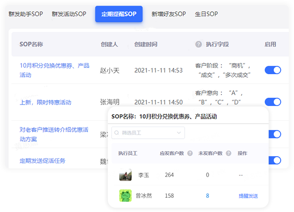Switch to 群发助手SOP tab
Viewport: 294px width, 212px height.
(26, 14)
